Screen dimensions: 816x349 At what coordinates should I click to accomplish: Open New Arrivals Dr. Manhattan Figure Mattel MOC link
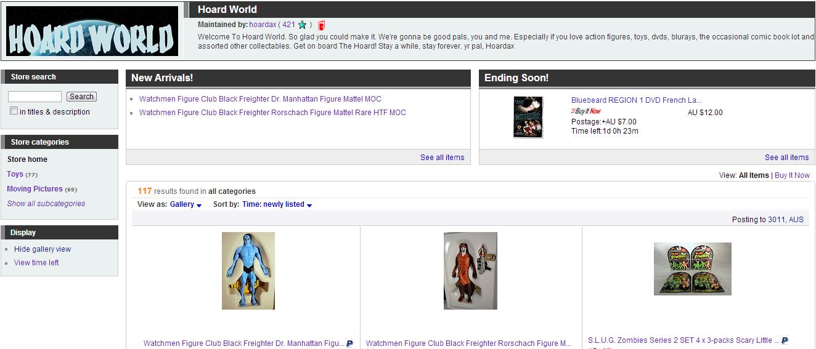[x=260, y=99]
